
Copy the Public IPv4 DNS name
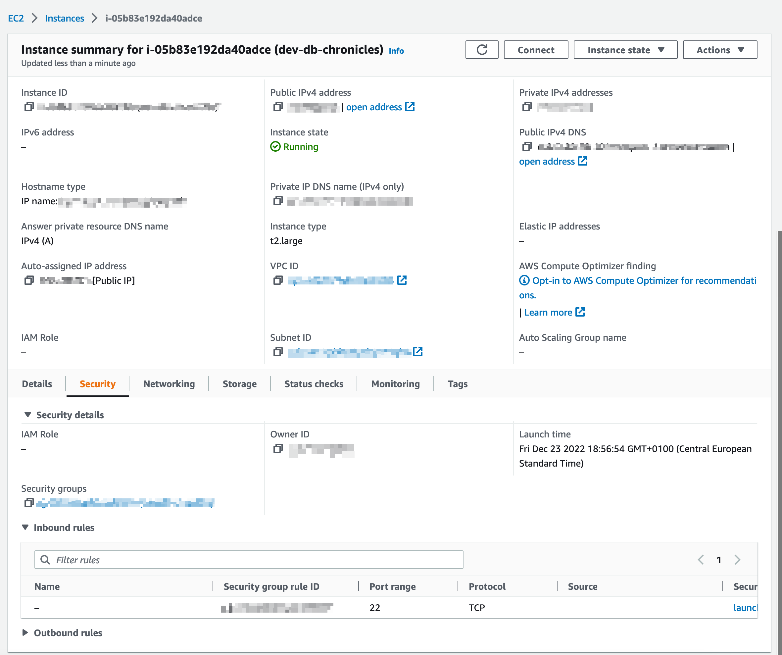(x=526, y=147)
